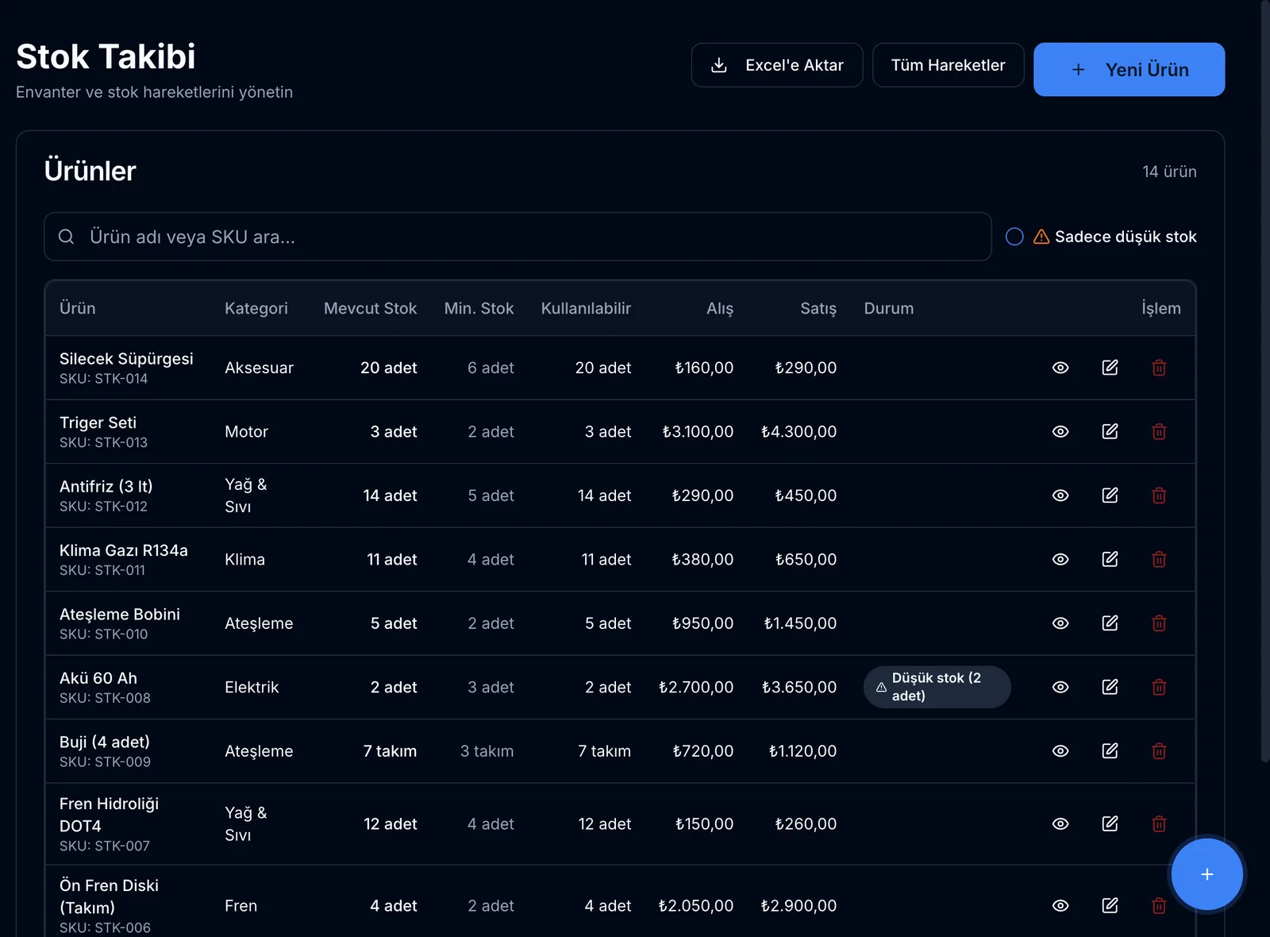Add a product with Yeni Ürün
The height and width of the screenshot is (937, 1270).
[x=1129, y=70]
